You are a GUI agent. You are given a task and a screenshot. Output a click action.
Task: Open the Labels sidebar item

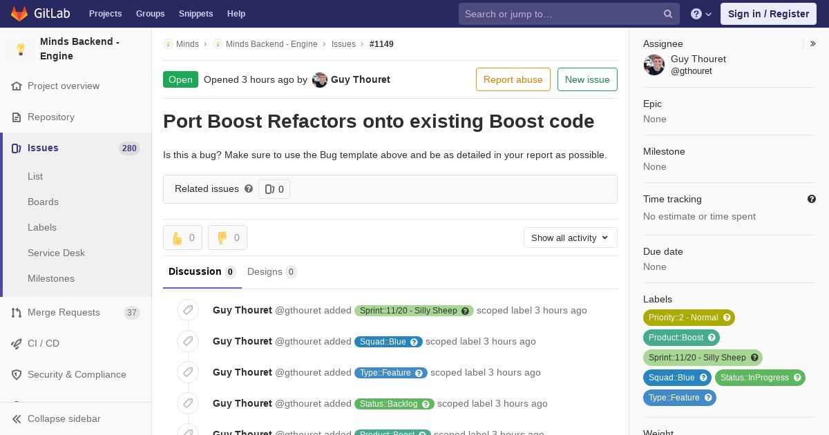pos(42,227)
